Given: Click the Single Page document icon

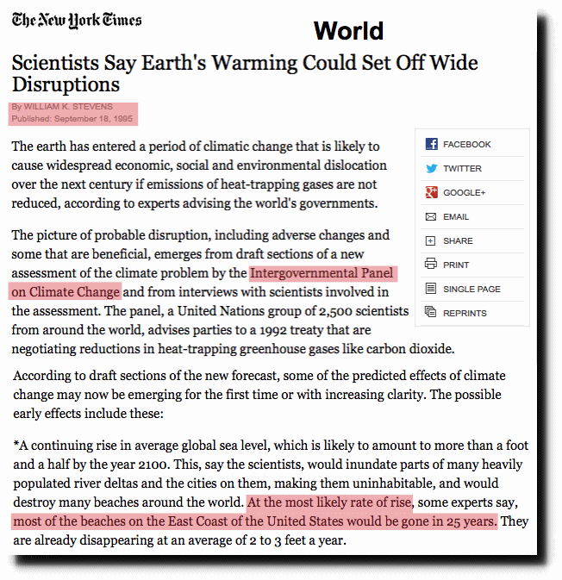Looking at the screenshot, I should (431, 289).
